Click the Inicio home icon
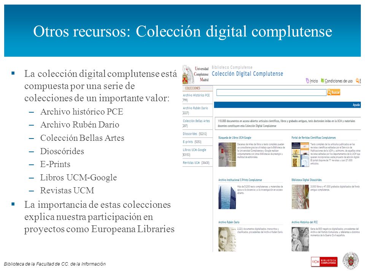The width and height of the screenshot is (365, 274). [x=308, y=81]
